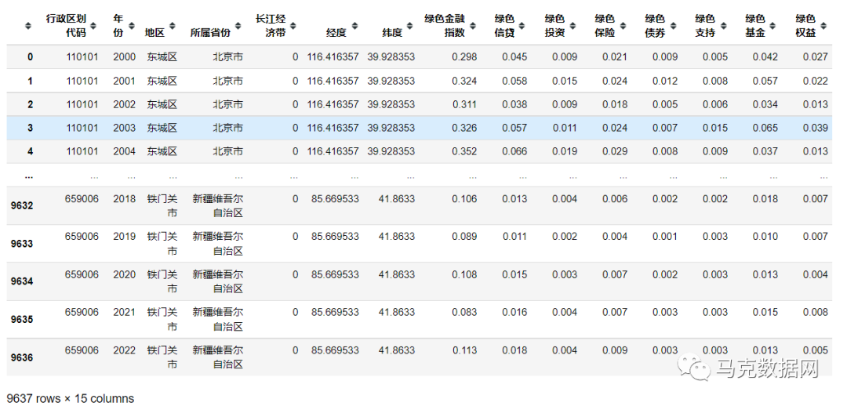Sort by 地区 column arrows

(x=173, y=25)
